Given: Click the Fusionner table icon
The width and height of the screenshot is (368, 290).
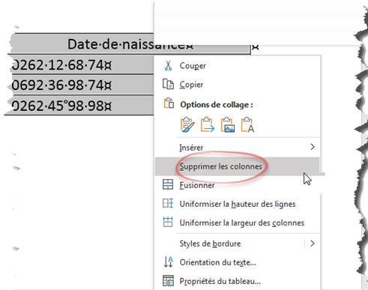Looking at the screenshot, I should [x=168, y=185].
